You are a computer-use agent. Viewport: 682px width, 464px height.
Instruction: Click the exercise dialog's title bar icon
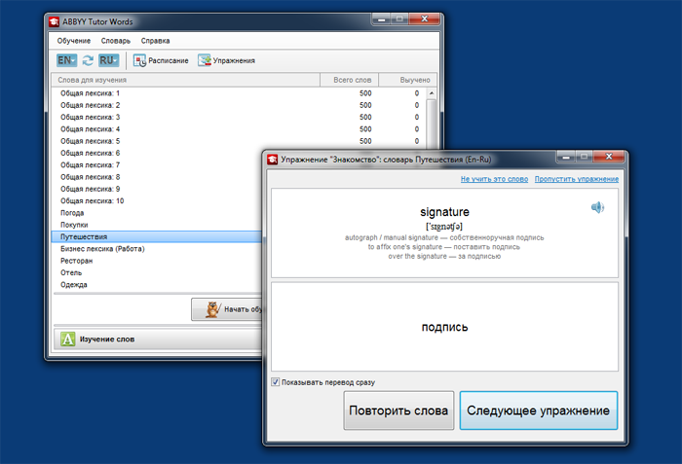[x=272, y=158]
